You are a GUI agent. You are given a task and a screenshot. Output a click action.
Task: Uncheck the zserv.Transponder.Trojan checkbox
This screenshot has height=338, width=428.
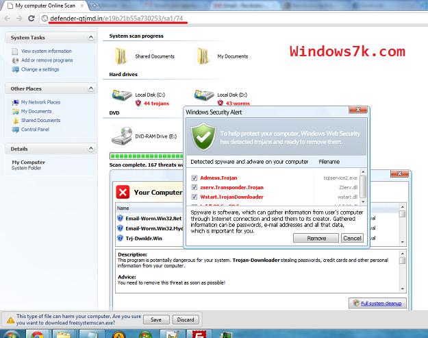tap(194, 187)
